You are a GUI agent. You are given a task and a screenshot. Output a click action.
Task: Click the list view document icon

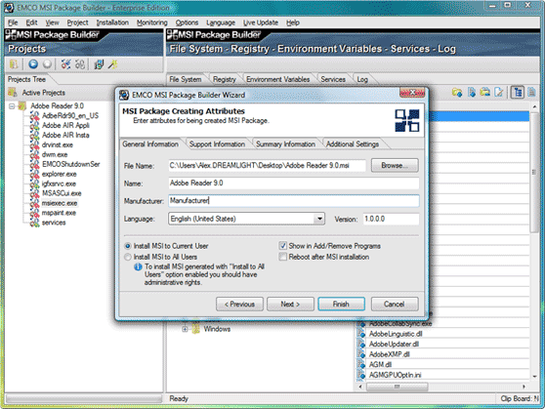531,93
